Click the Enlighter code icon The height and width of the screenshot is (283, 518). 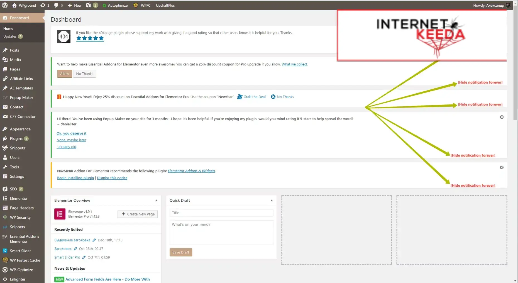tap(5, 279)
